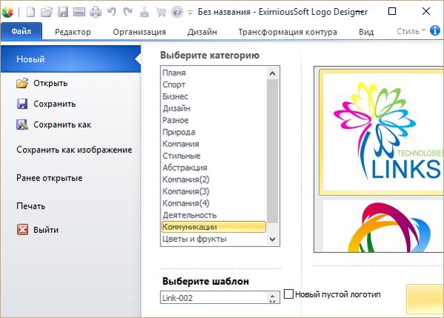The width and height of the screenshot is (444, 318).
Task: Click the redo arrow icon
Action: [128, 12]
